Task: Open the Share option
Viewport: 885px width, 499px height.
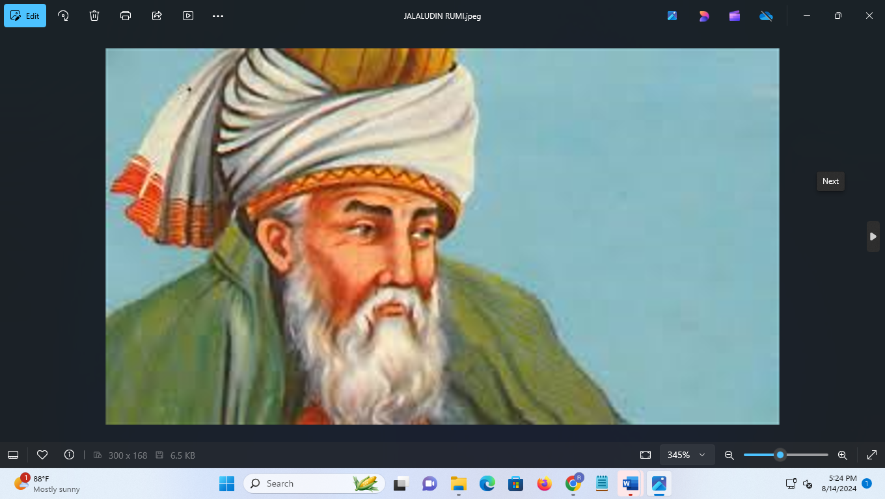Action: (157, 16)
